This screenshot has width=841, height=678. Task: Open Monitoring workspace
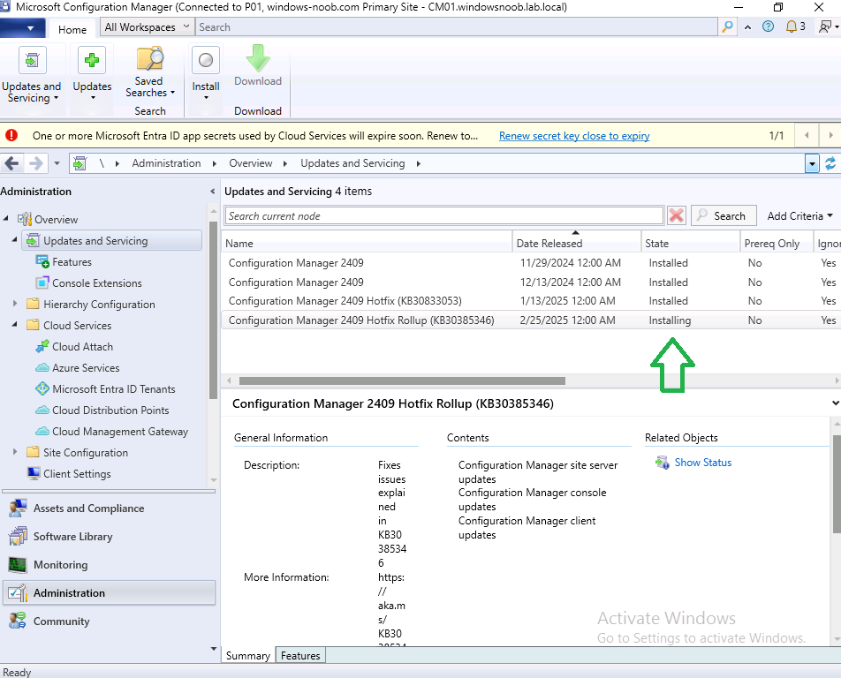tap(109, 565)
